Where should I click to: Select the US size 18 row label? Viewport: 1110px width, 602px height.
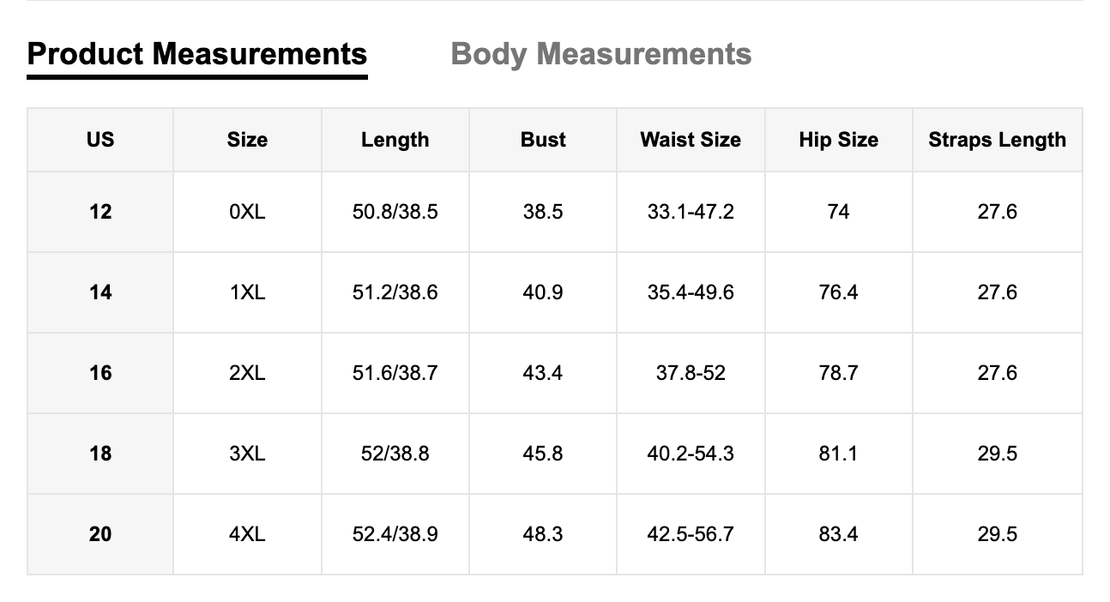[100, 454]
